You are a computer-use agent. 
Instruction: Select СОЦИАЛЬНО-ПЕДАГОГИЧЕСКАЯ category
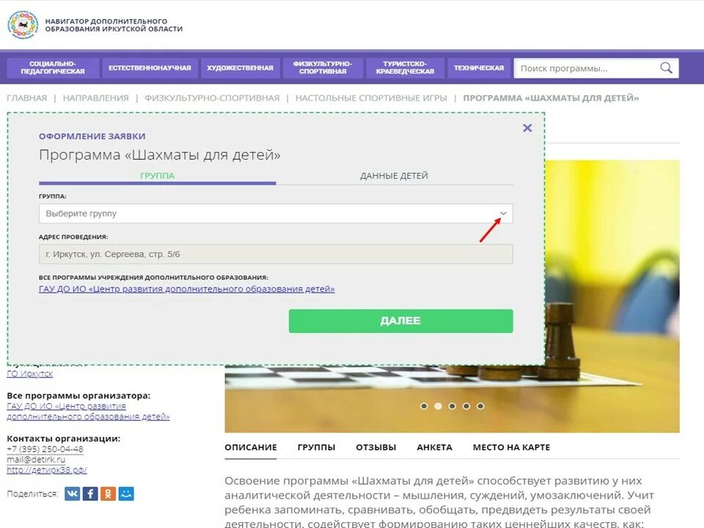pos(53,67)
